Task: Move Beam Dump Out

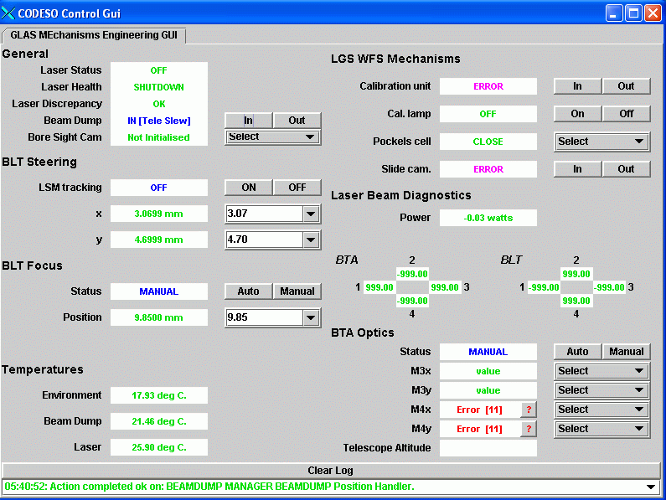Action: click(x=297, y=121)
